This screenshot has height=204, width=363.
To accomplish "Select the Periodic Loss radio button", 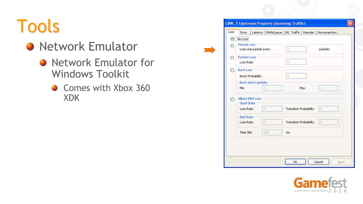I will pos(232,46).
